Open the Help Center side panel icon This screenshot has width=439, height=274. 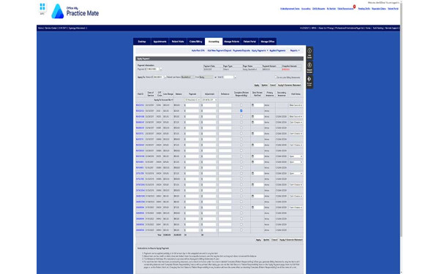point(309,53)
